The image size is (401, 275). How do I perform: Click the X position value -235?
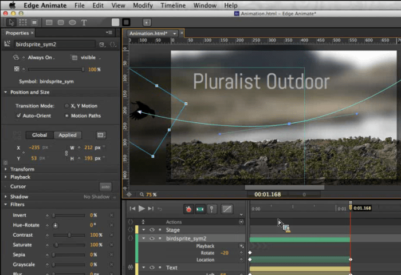34,148
